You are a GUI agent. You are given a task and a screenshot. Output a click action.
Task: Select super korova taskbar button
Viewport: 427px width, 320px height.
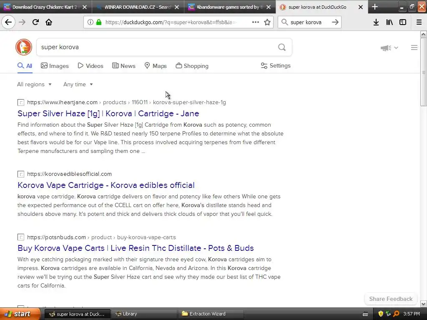point(77,314)
